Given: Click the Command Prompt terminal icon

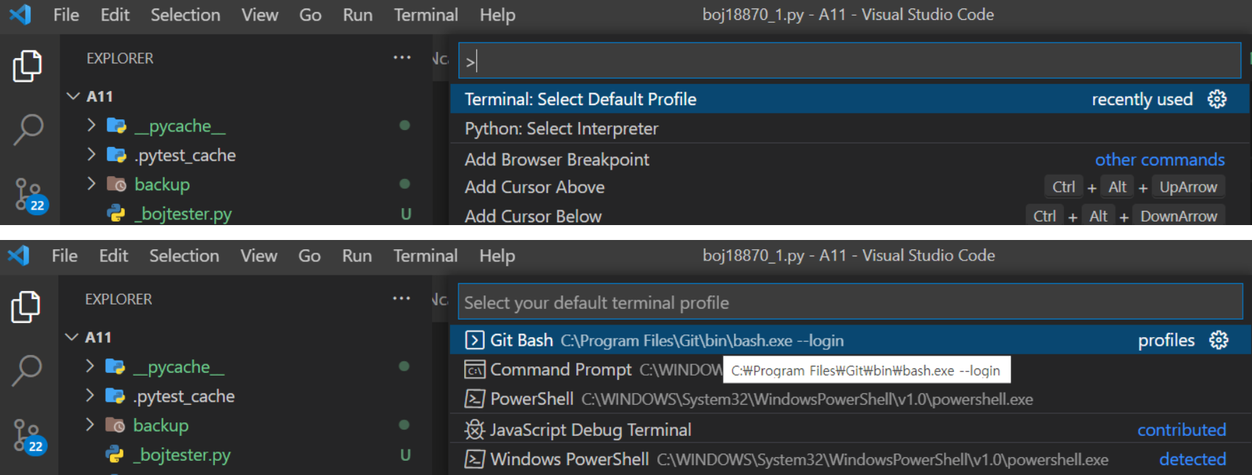Looking at the screenshot, I should point(475,370).
